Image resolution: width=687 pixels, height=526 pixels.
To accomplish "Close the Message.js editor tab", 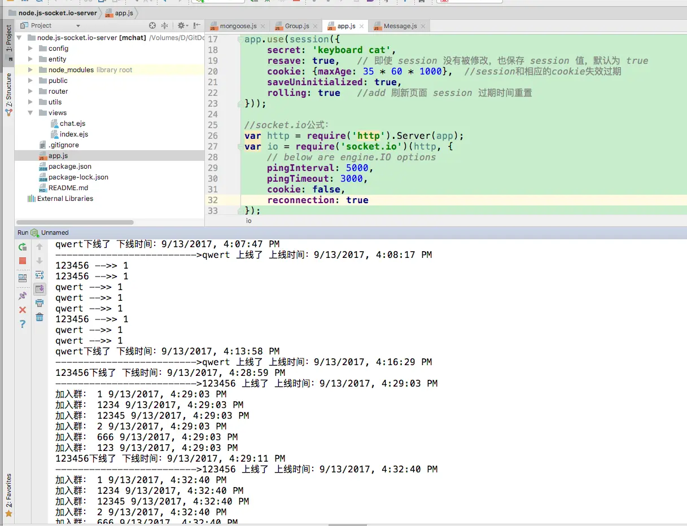I will tap(423, 27).
